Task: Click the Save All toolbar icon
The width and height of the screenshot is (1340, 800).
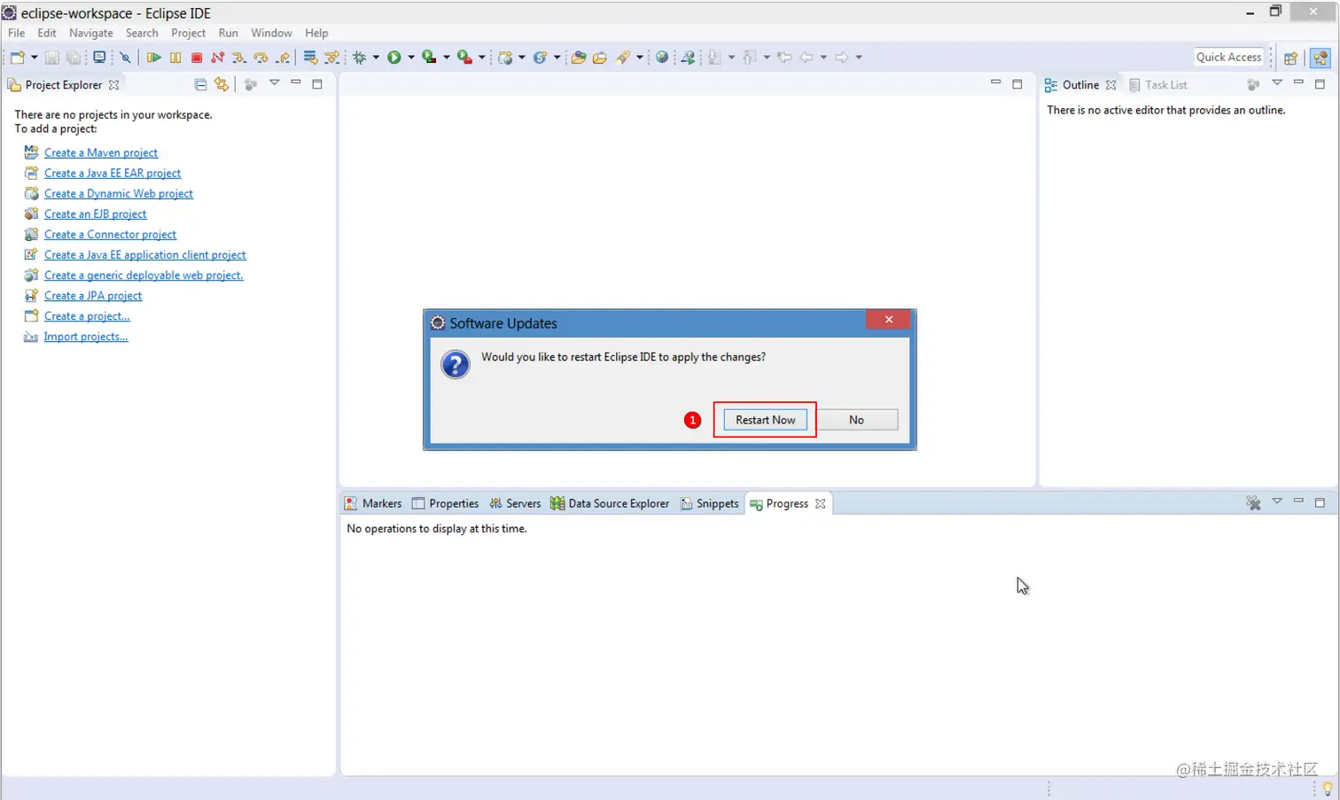Action: point(74,58)
